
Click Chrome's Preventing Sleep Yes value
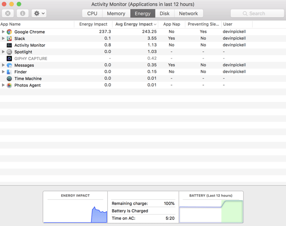pyautogui.click(x=203, y=31)
